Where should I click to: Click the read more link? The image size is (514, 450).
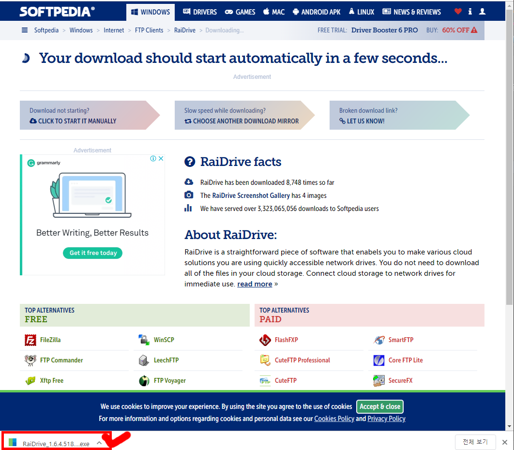[255, 284]
